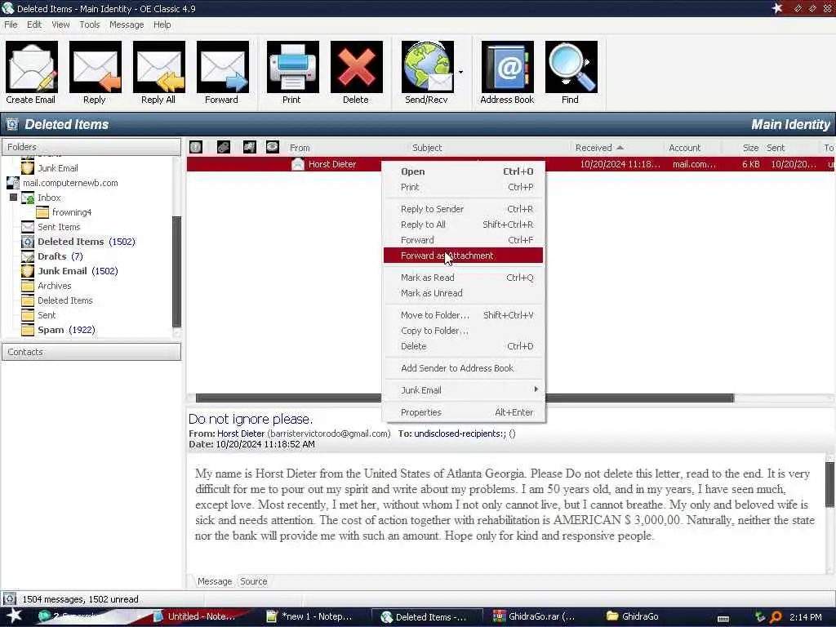Select Add Sender to Address Book

point(464,368)
